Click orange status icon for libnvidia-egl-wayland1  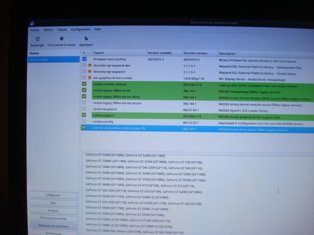click(90, 71)
